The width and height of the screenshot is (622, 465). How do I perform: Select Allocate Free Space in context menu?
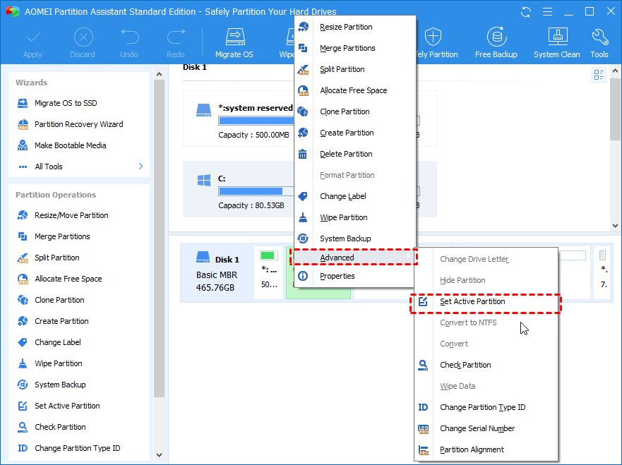coord(354,90)
